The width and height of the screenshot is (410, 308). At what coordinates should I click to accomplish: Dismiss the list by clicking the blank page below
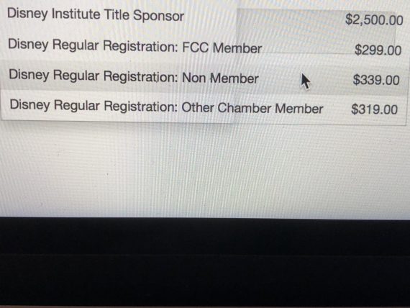click(205, 170)
